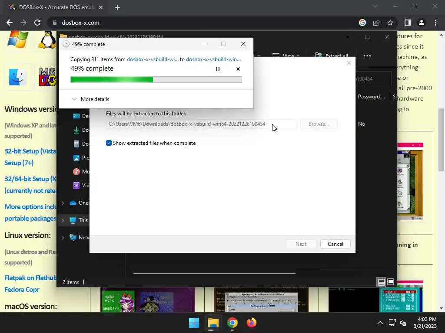Click the Password column header

[371, 97]
